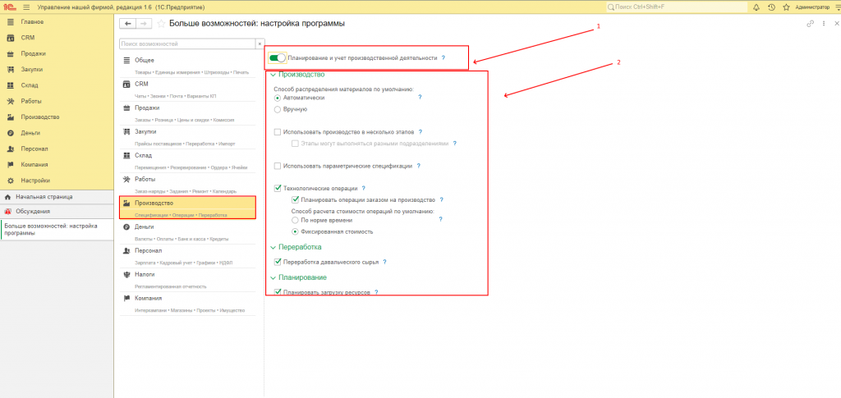
Task: Click the Поиск возможностей search field
Action: [x=186, y=44]
